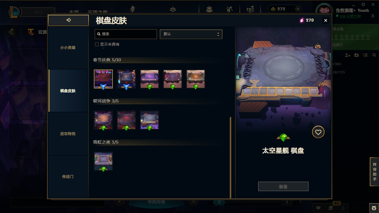Select the 霓虹之夜 arena thumbnail
This screenshot has width=379, height=213.
103,161
